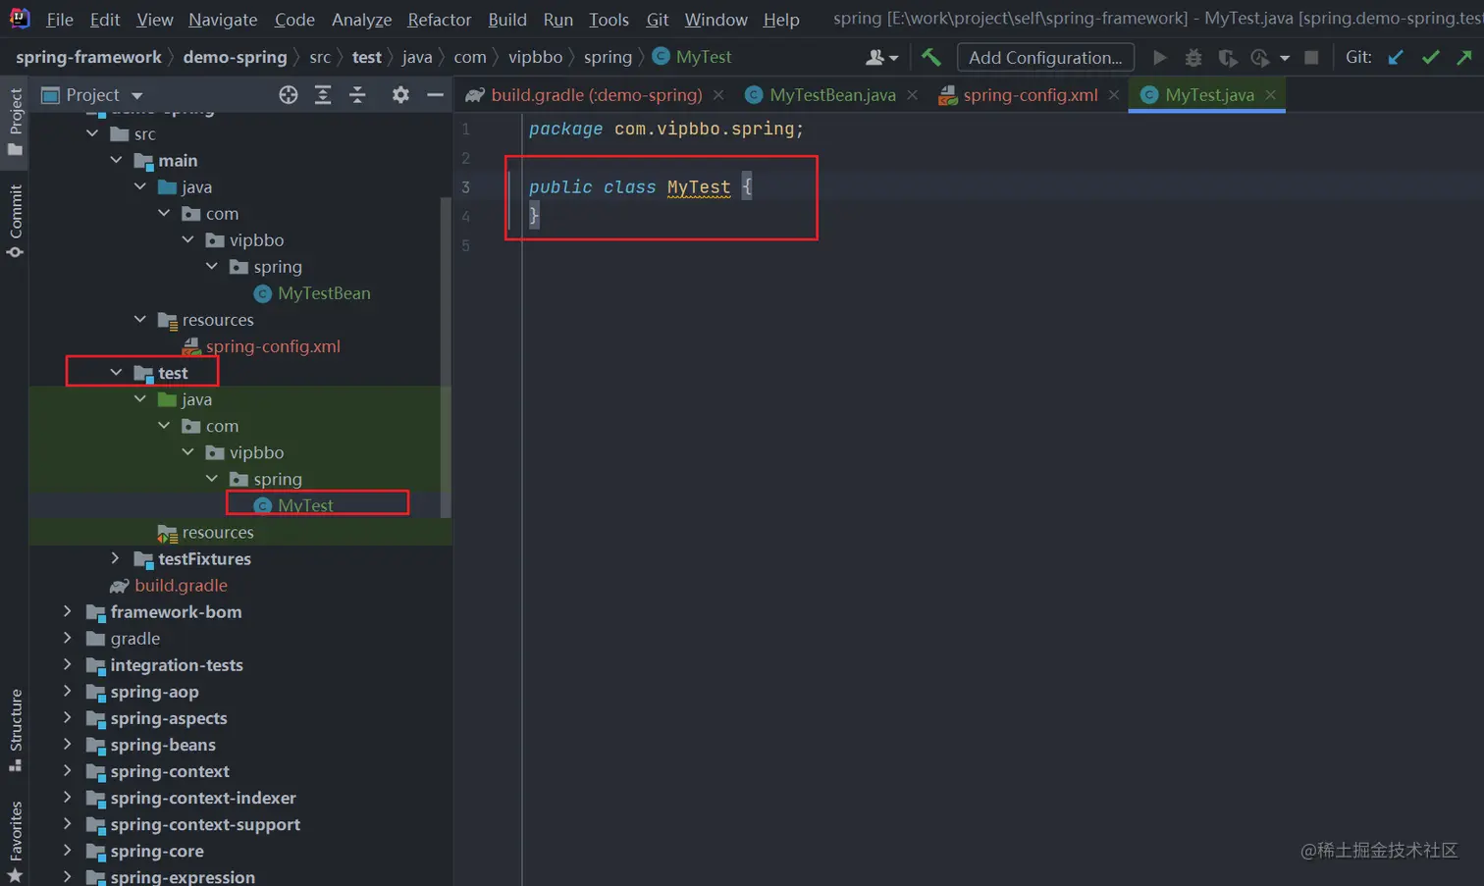Collapse the test folder in tree
The width and height of the screenshot is (1484, 886).
click(116, 373)
